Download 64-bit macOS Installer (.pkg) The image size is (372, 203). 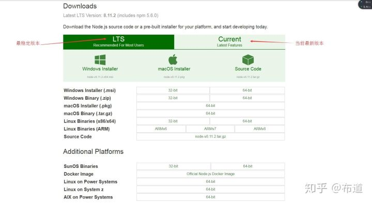[210, 106]
